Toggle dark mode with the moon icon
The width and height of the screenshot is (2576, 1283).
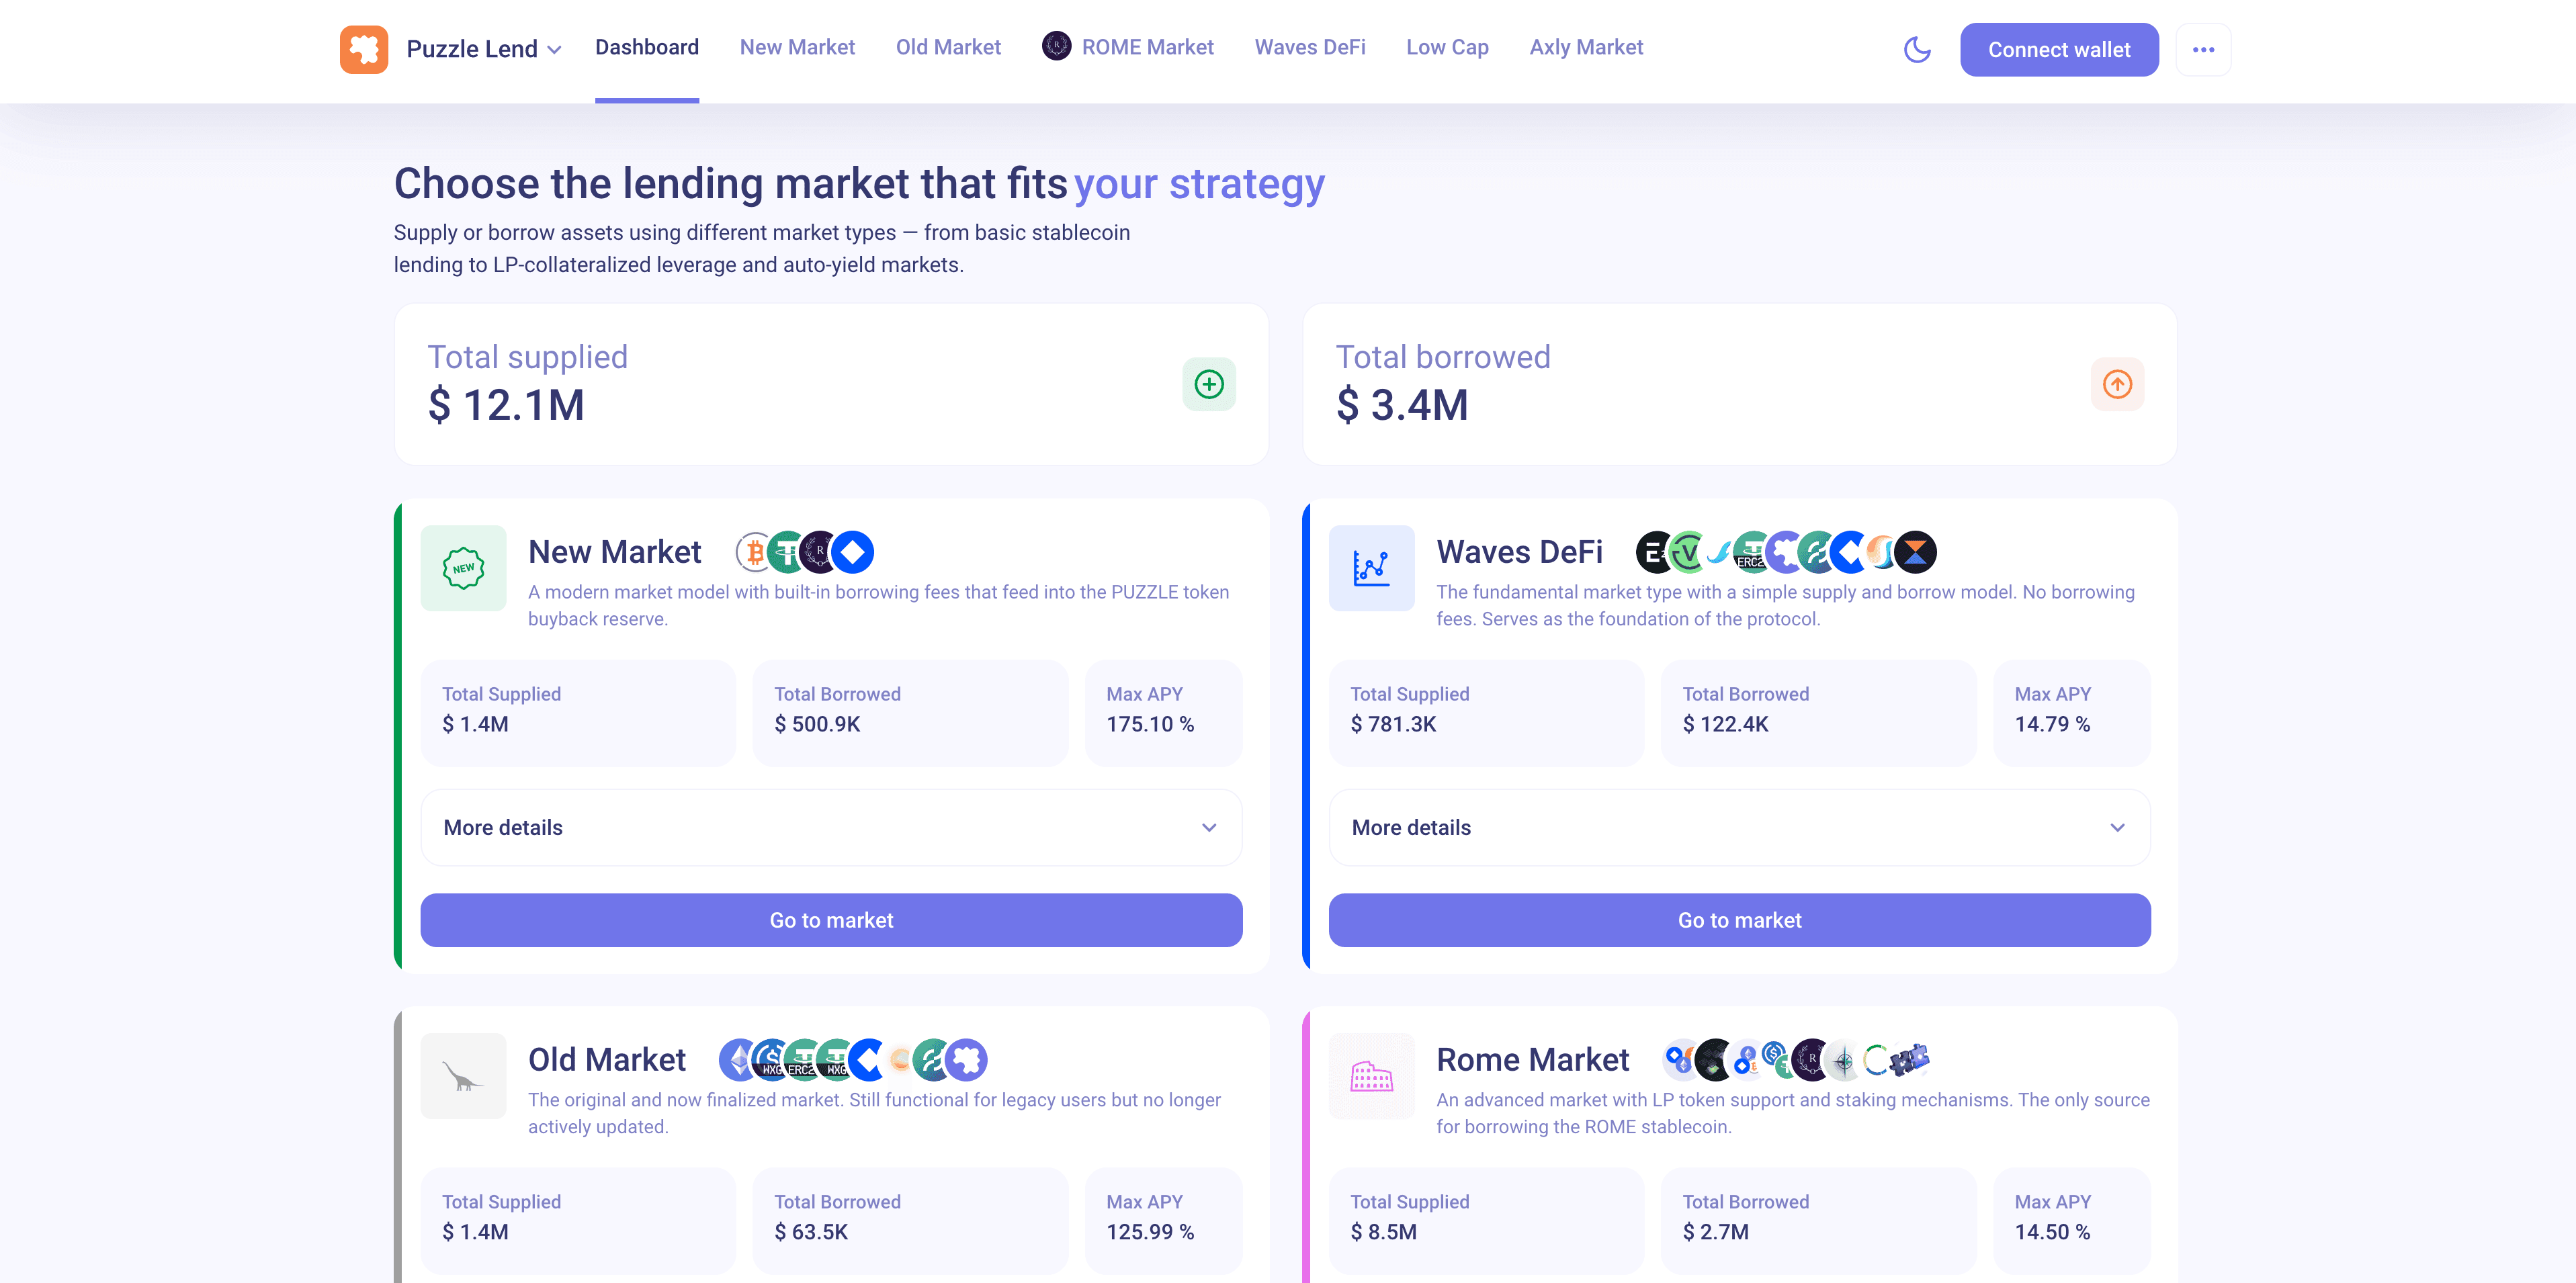1916,49
